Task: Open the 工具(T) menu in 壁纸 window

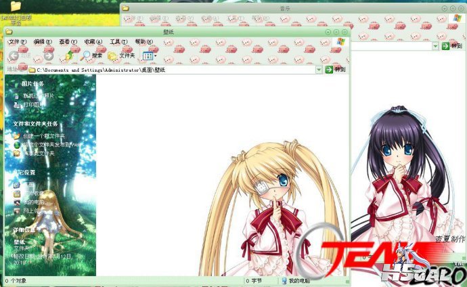Action: tap(118, 42)
